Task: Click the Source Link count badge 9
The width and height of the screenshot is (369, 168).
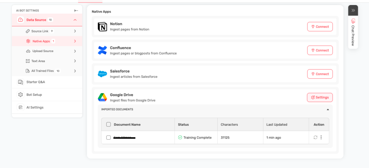Action: click(52, 31)
